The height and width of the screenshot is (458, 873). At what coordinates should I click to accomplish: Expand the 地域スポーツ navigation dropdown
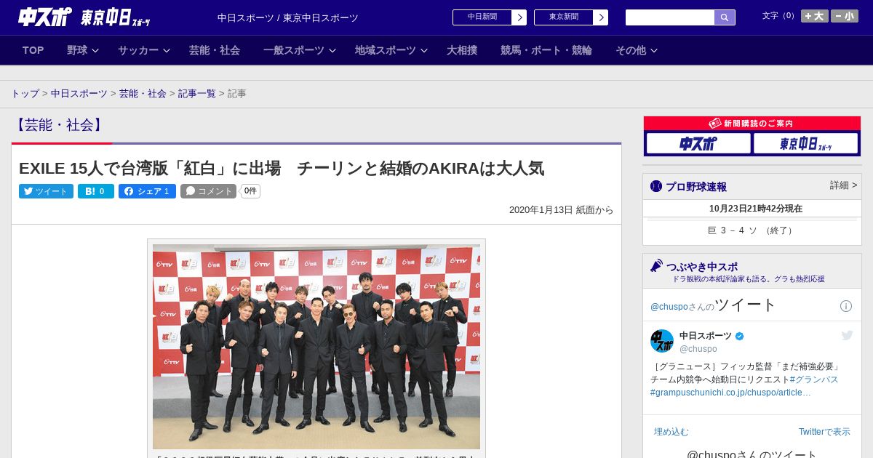tap(391, 50)
